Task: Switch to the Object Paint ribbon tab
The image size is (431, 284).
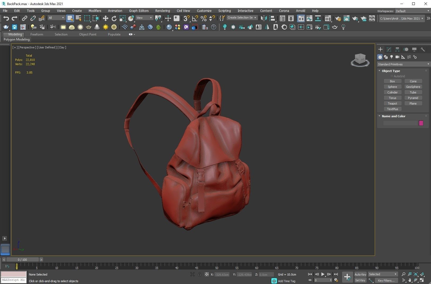Action: click(x=88, y=34)
